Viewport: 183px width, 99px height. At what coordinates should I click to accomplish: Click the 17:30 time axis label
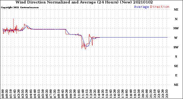(x=123, y=94)
